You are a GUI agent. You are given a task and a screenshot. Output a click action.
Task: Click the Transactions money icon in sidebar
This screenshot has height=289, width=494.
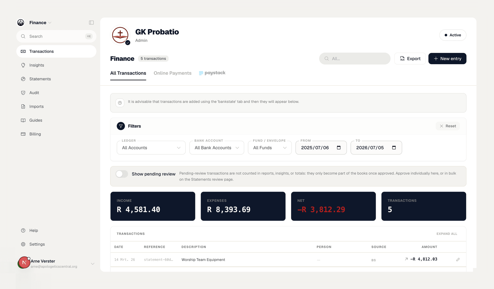[x=23, y=51]
